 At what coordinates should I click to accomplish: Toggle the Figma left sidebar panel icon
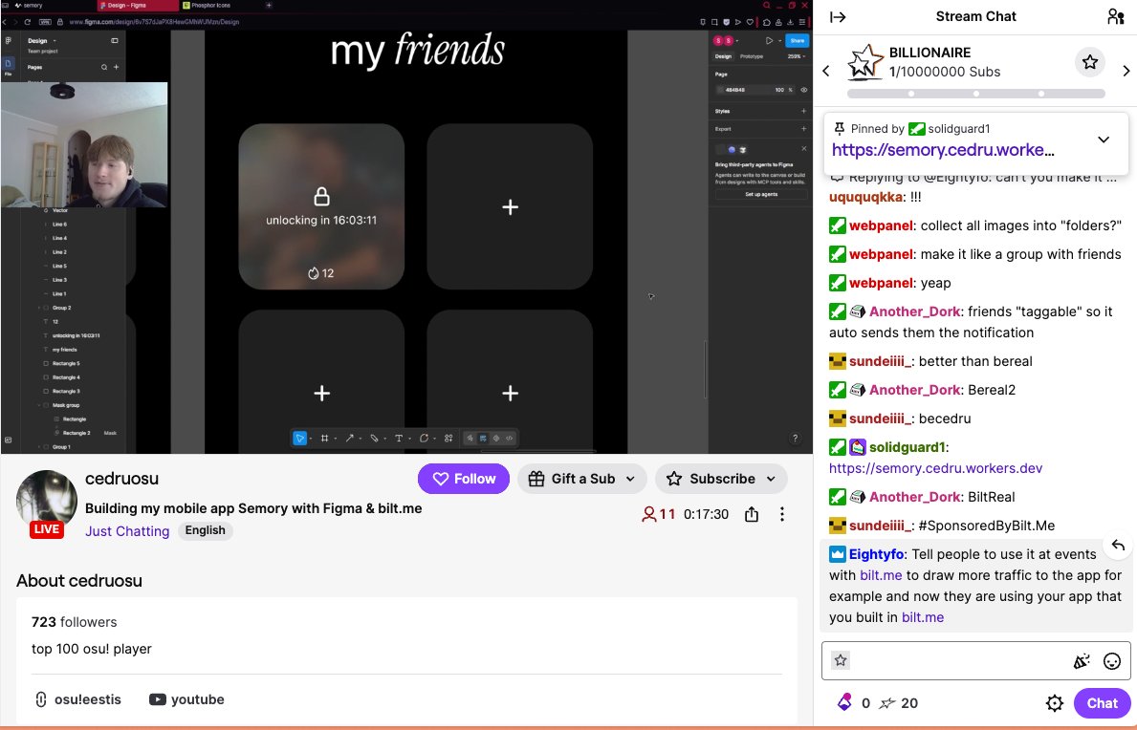(115, 40)
